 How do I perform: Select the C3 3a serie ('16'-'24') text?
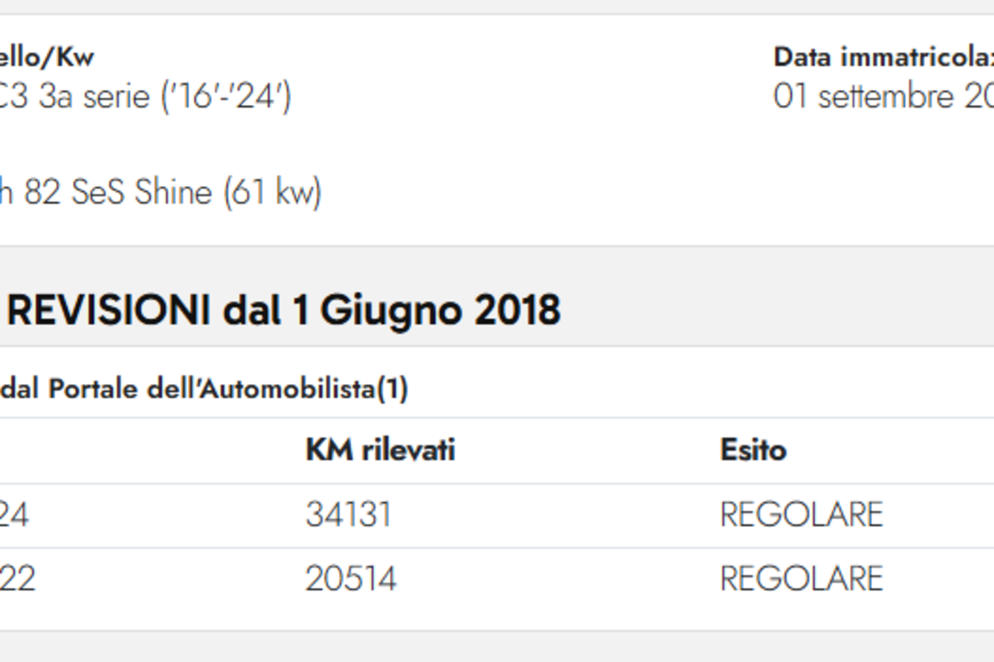[x=145, y=97]
